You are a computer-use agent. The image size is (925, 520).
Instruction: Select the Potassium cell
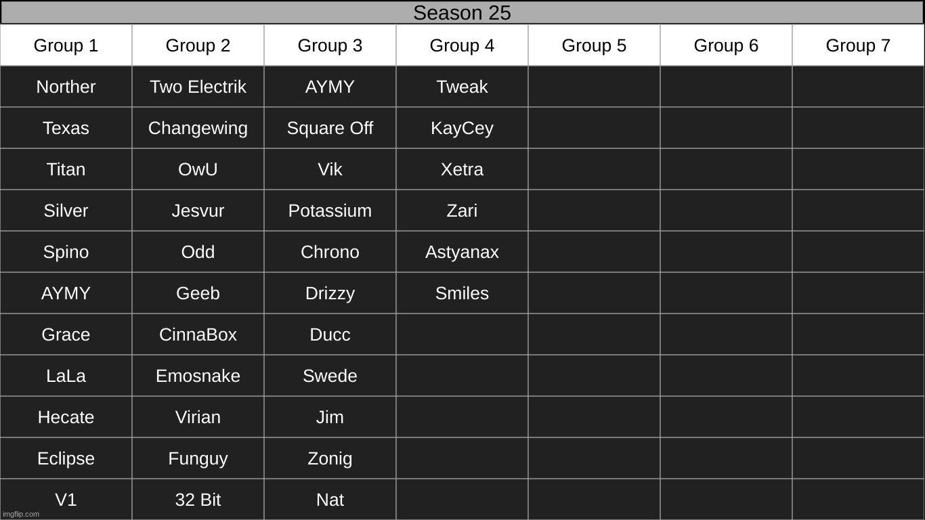point(330,211)
